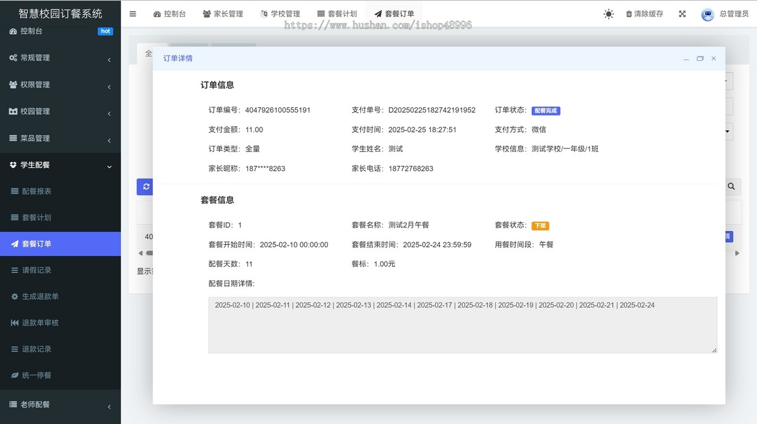Switch to the 家长管理 top tab
This screenshot has height=424, width=757.
point(223,14)
